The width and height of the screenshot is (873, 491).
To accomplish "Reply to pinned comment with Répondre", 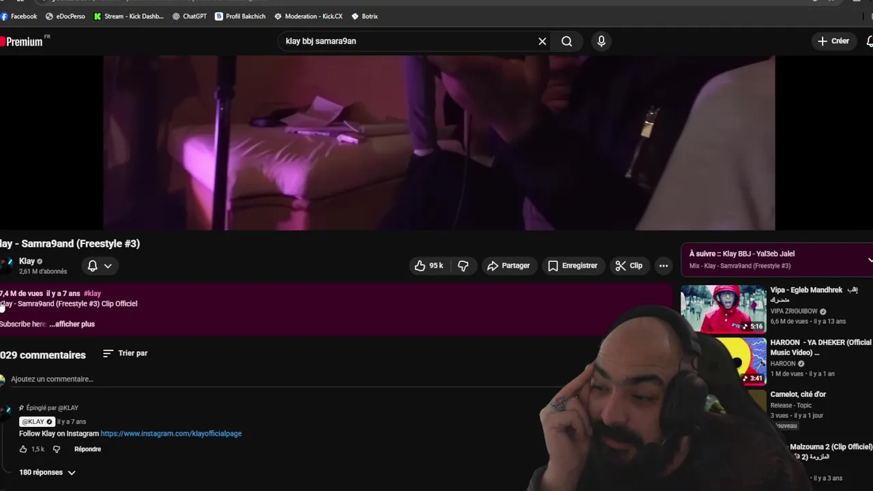I will [87, 449].
